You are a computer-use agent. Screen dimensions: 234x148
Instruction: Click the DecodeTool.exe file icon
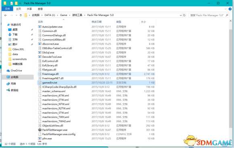pyautogui.click(x=40, y=57)
